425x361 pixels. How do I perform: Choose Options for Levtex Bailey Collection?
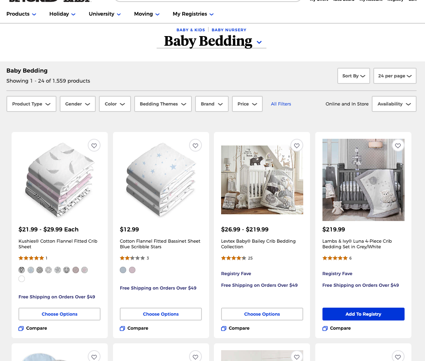262,314
